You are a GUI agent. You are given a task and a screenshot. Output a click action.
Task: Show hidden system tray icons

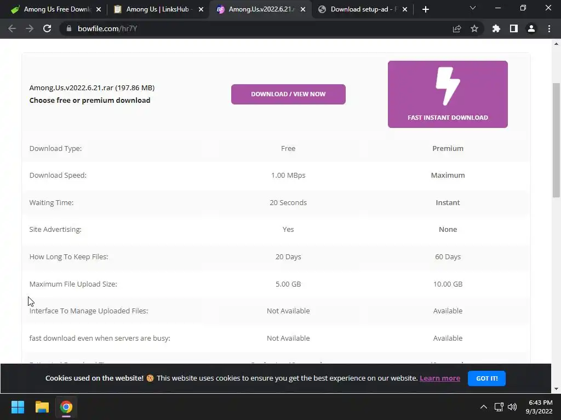(483, 407)
